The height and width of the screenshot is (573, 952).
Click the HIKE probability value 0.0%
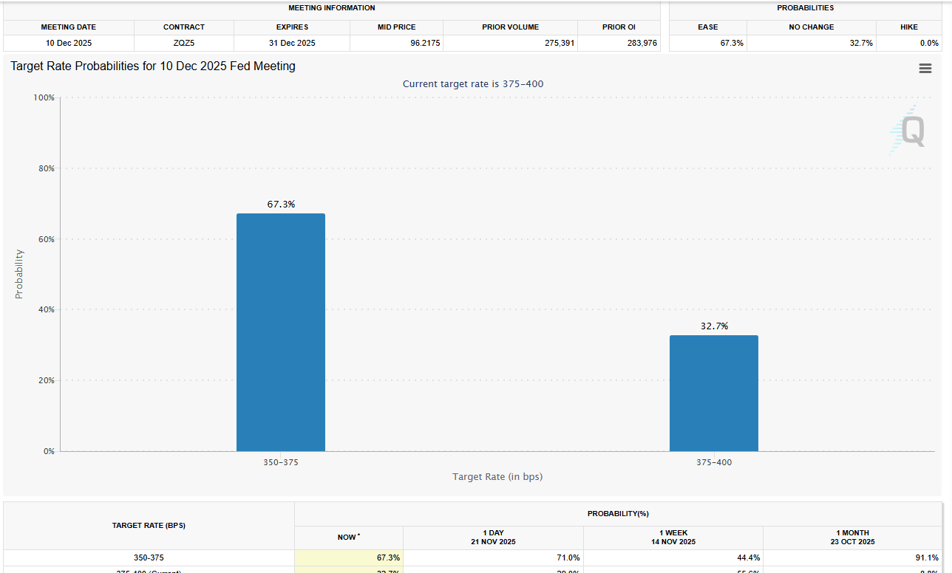point(930,43)
